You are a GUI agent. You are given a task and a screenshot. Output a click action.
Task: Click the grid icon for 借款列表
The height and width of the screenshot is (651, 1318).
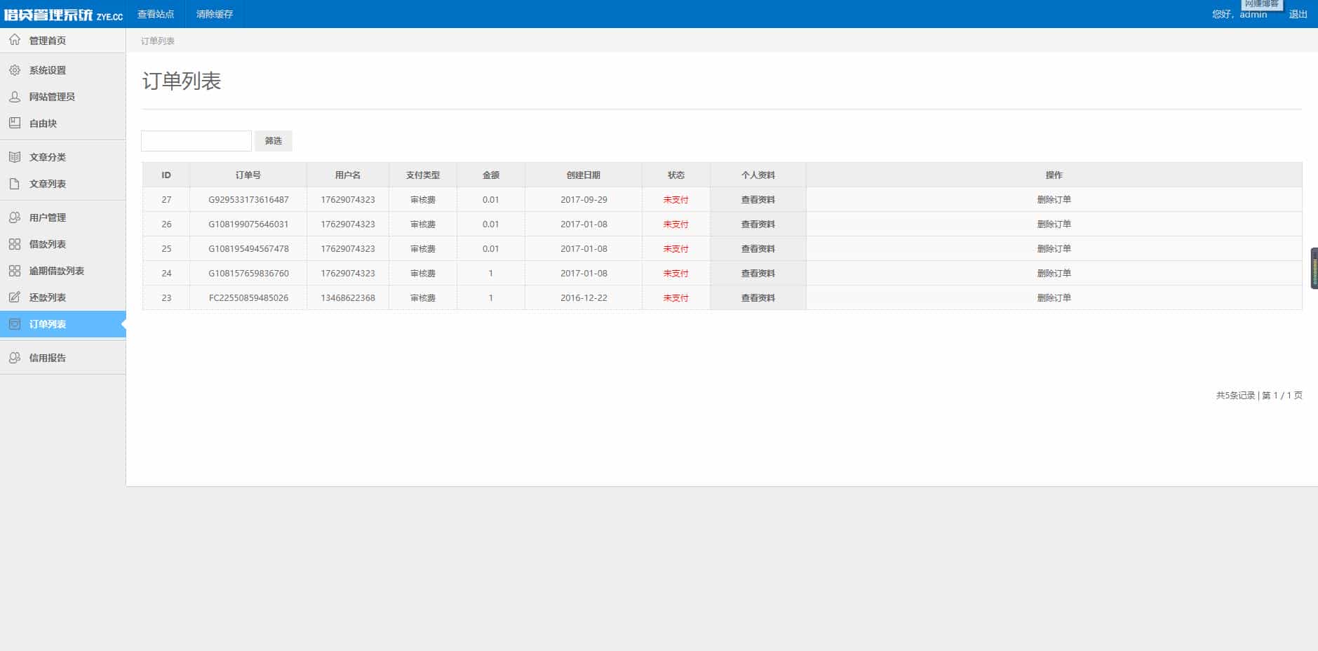[x=15, y=244]
